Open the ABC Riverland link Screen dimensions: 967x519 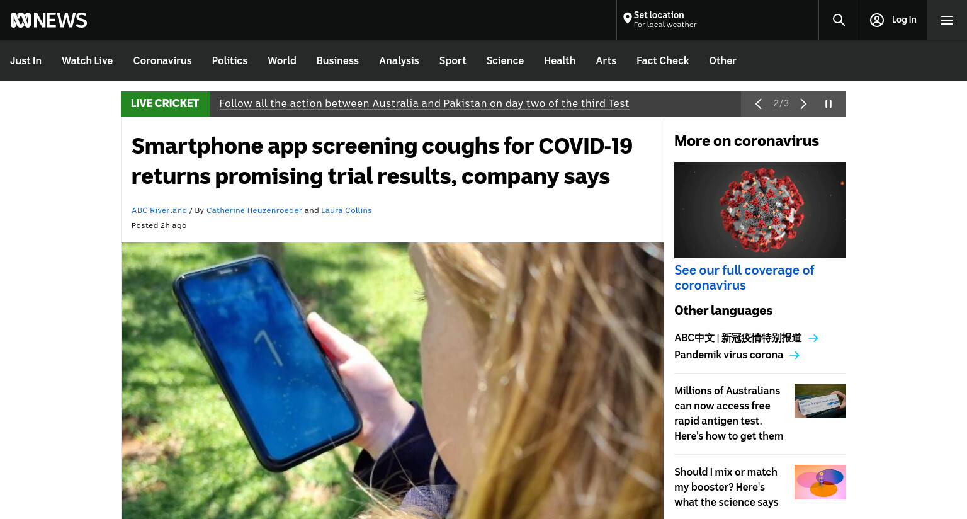click(x=159, y=210)
